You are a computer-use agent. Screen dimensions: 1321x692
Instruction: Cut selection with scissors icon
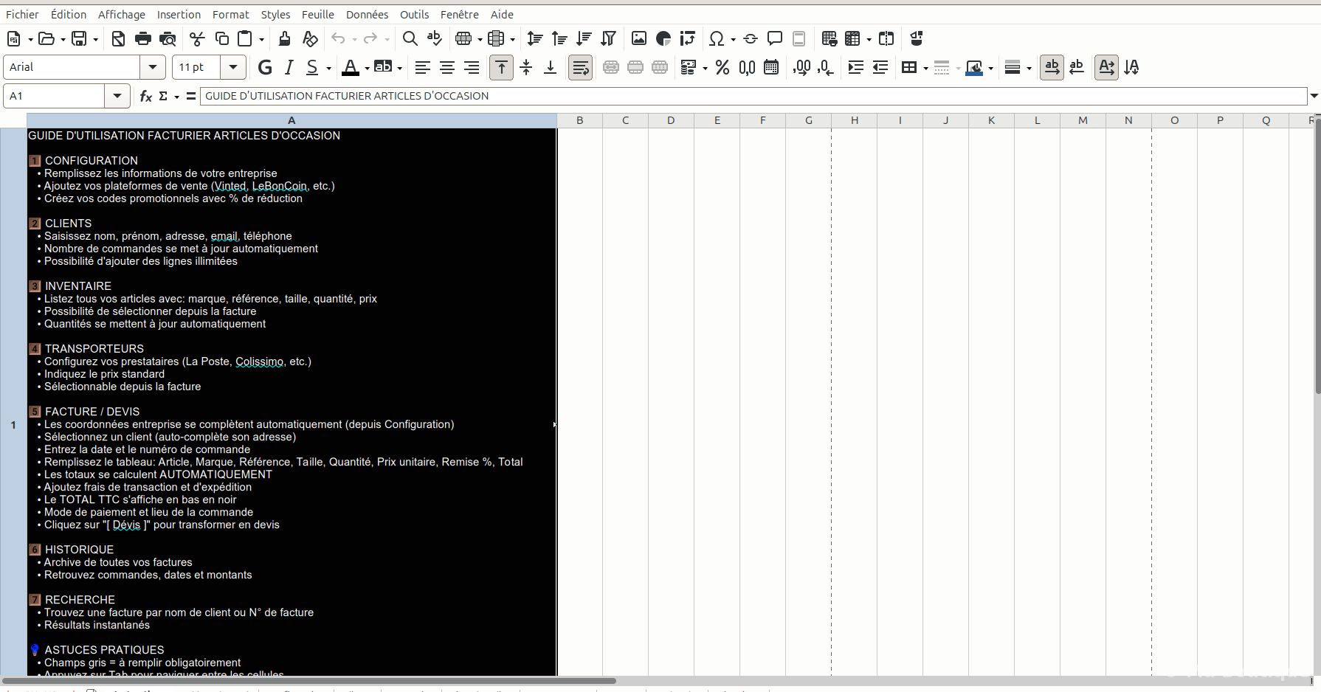197,38
